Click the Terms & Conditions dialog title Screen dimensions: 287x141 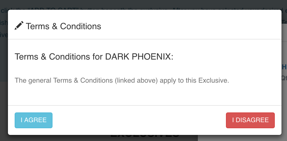tap(63, 26)
